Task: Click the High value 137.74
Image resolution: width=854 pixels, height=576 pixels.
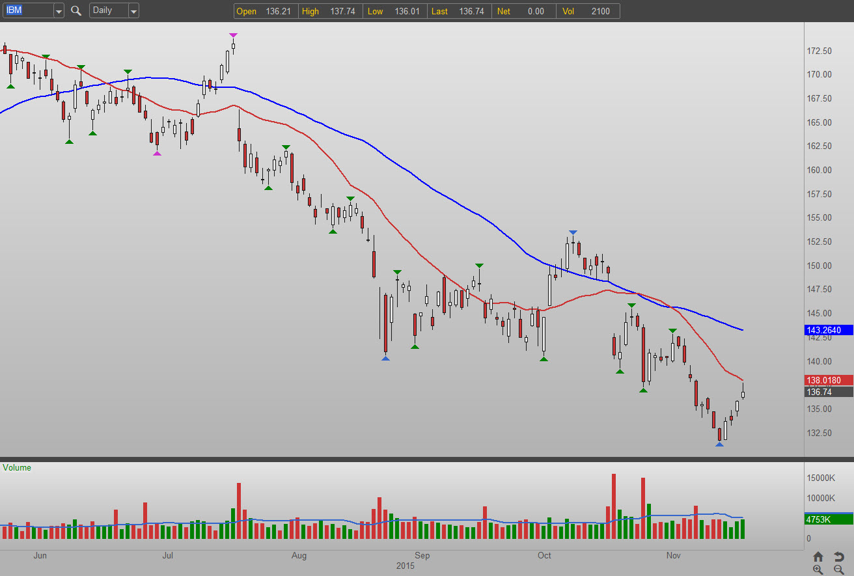Action: coord(342,11)
